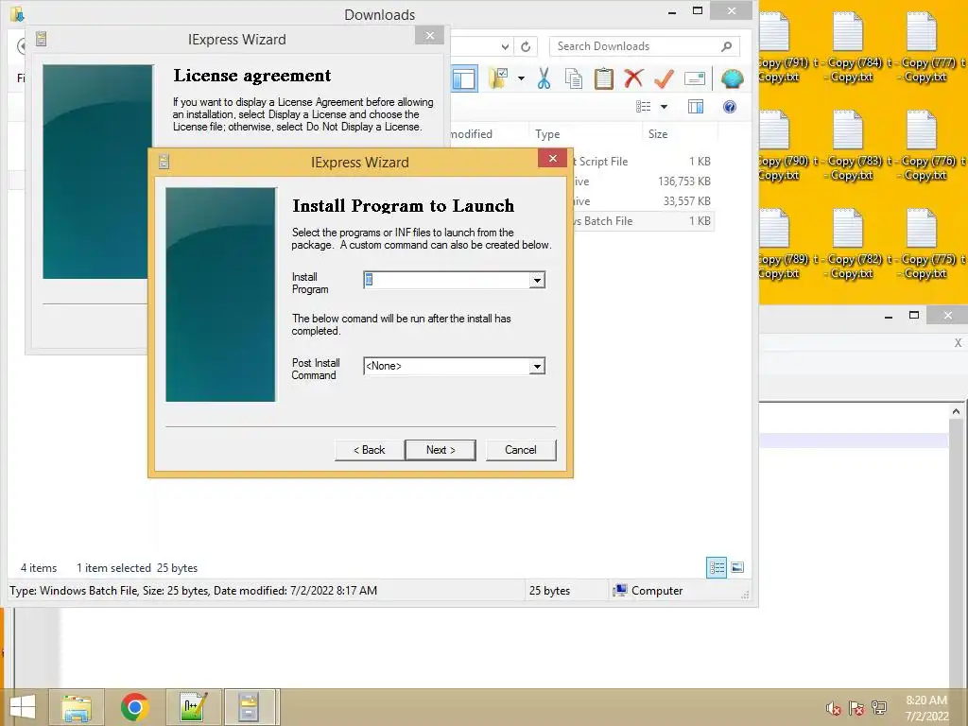This screenshot has height=726, width=968.
Task: Open the Install Program dropdown arrow
Action: (x=537, y=280)
